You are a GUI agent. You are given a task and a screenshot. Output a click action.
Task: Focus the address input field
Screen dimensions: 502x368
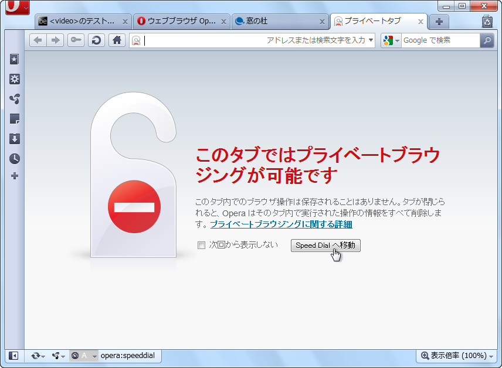pos(252,40)
